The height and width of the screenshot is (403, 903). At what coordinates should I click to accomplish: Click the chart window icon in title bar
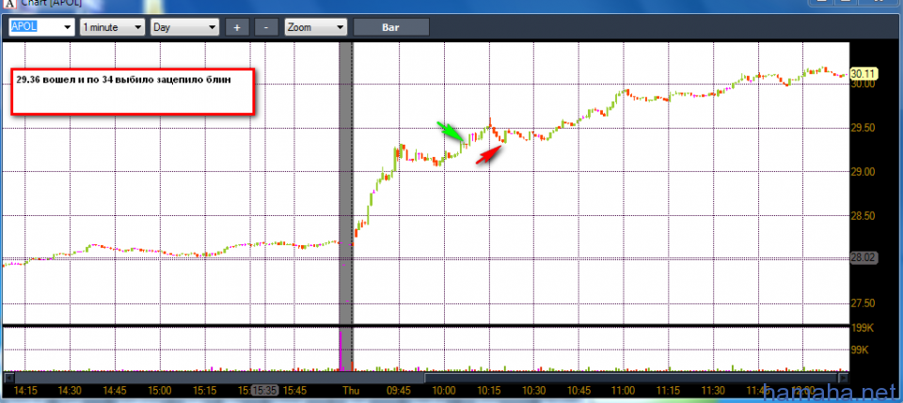point(9,3)
